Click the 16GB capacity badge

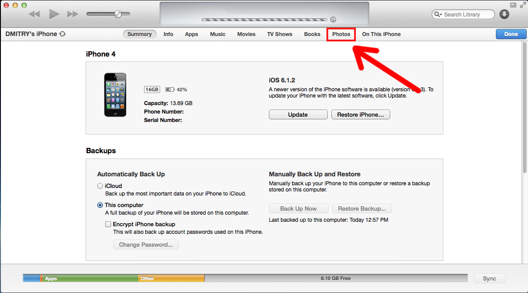152,90
